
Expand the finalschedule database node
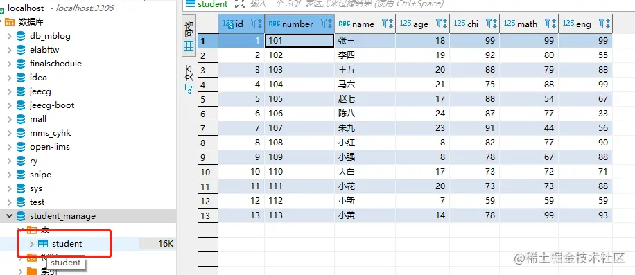pyautogui.click(x=9, y=64)
